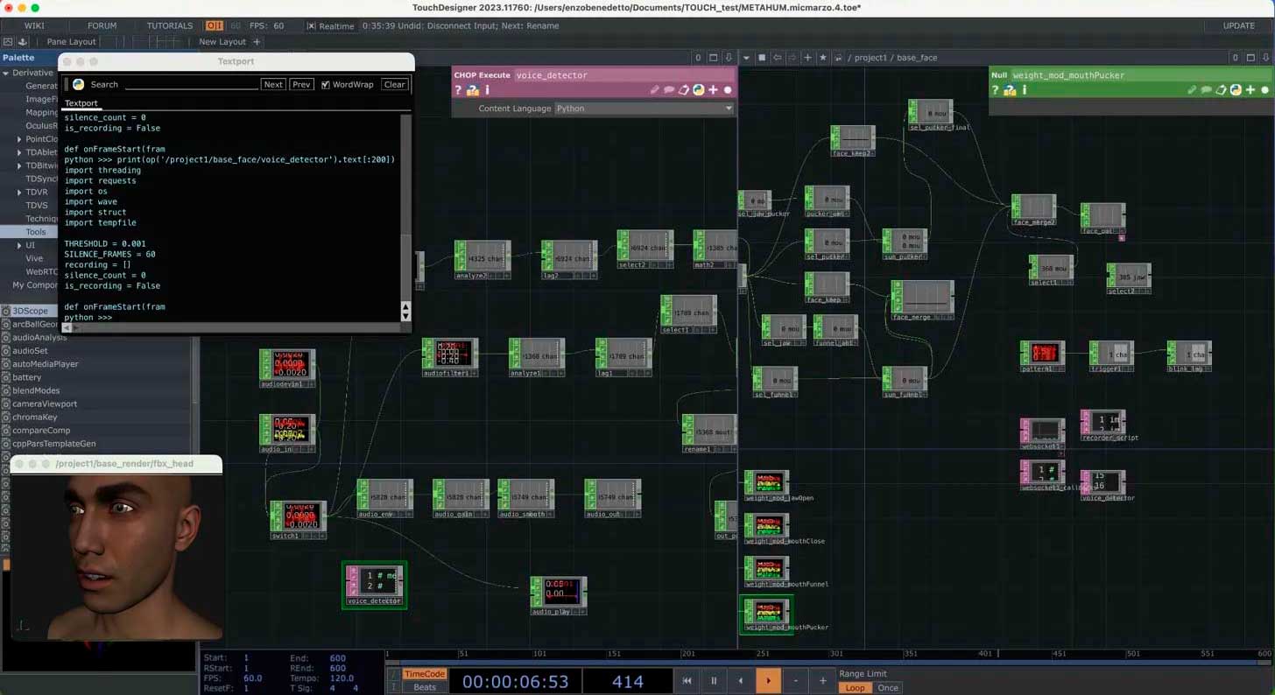
Task: Click the comment bubble icon in voice_detector panel
Action: pos(669,90)
